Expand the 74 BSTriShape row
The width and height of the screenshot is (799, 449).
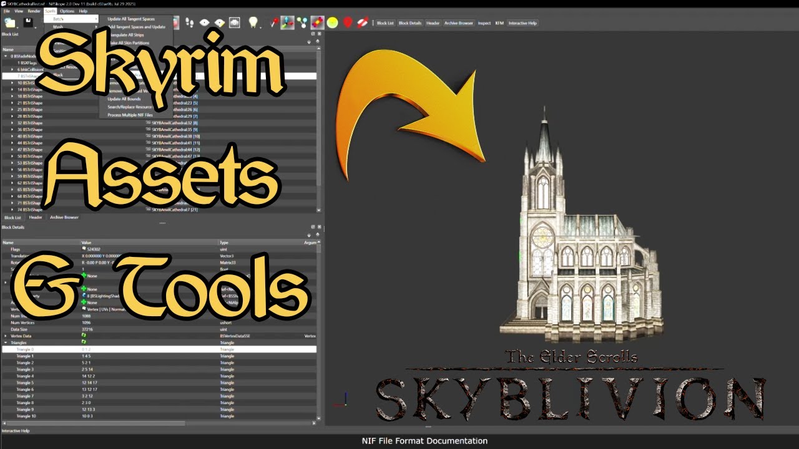pyautogui.click(x=12, y=210)
